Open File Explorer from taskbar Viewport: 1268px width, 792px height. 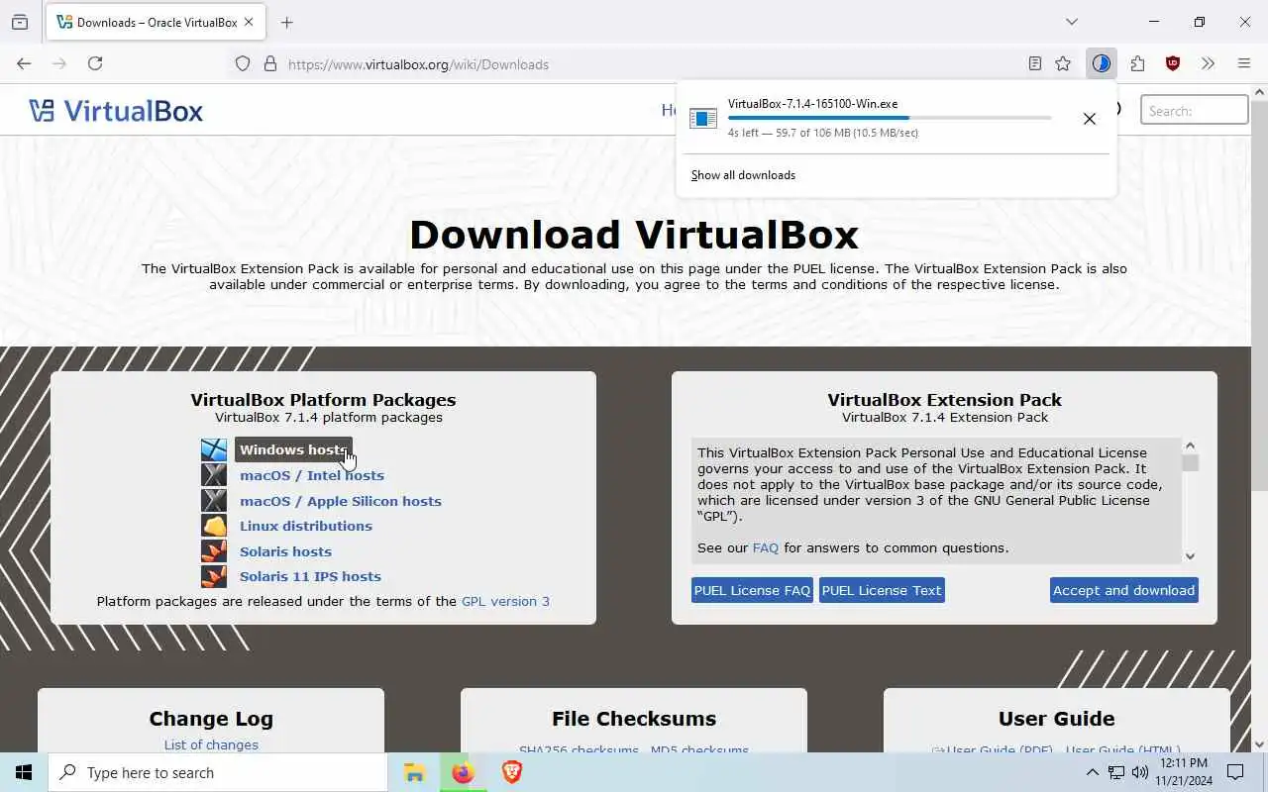coord(414,772)
